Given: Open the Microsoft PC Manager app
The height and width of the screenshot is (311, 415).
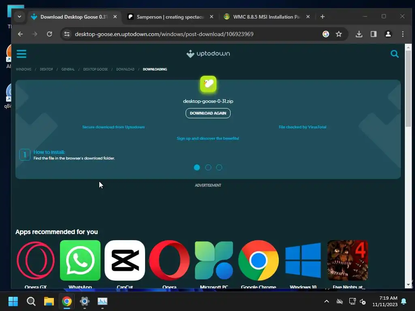Looking at the screenshot, I should click(x=214, y=260).
